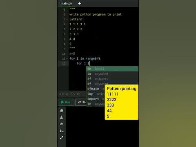Image resolution: width=196 pixels, height=147 pixels.
Task: Collapse code fold arrow at line 3
Action: point(67,19)
